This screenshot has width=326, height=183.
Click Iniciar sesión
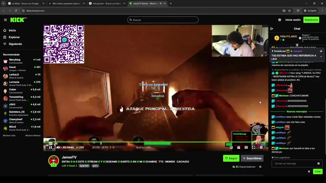pyautogui.click(x=293, y=20)
